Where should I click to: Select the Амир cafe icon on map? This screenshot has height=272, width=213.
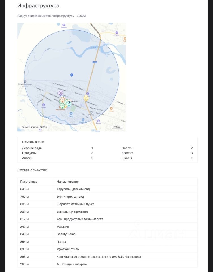[x=111, y=108]
